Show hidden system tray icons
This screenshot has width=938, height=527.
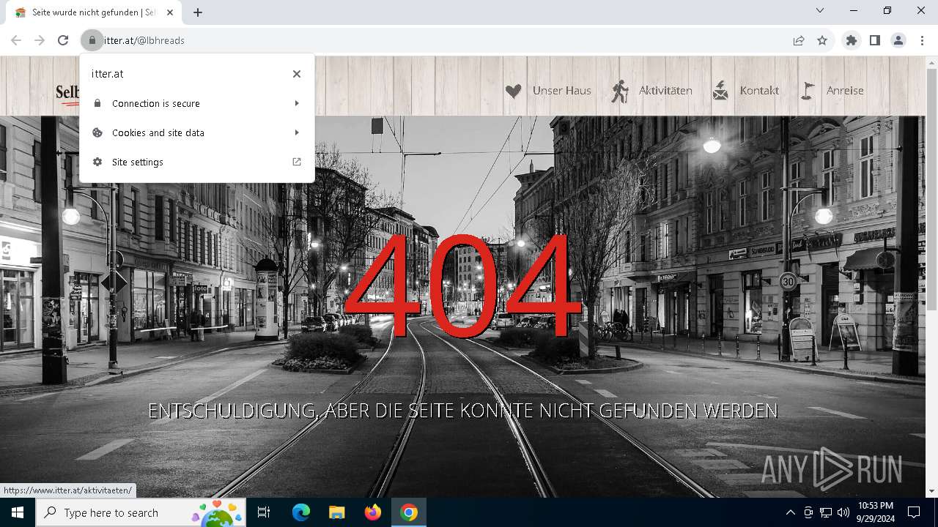click(x=790, y=512)
